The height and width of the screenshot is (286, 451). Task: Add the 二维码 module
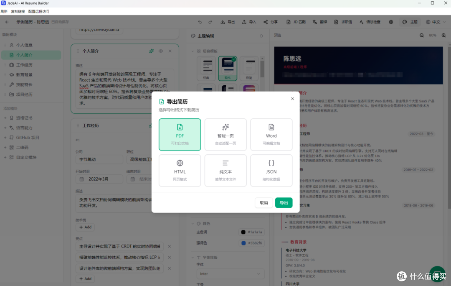(x=31, y=148)
